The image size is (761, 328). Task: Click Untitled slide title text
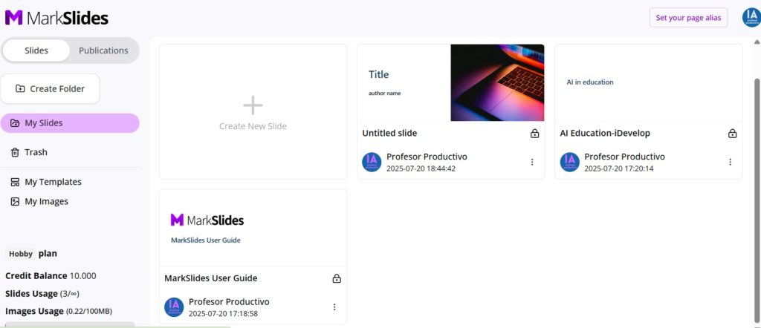coord(389,134)
